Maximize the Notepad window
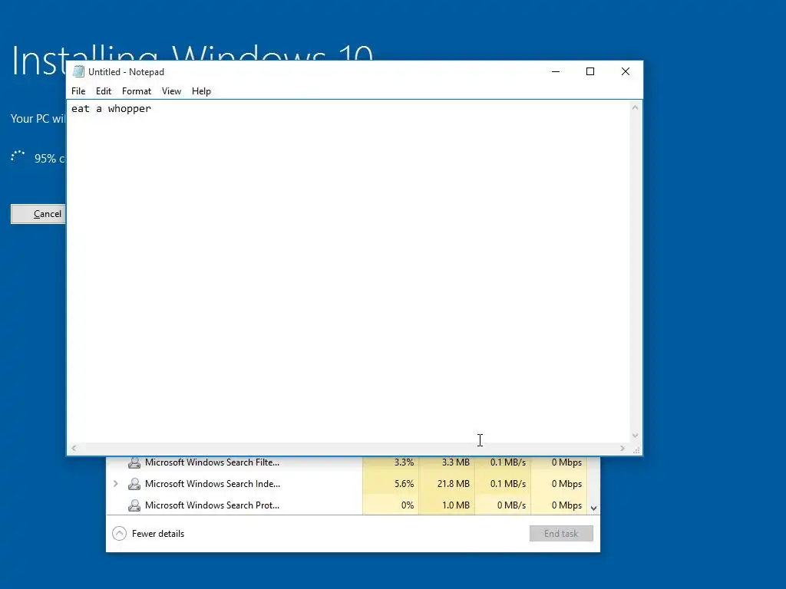The height and width of the screenshot is (589, 786). pyautogui.click(x=590, y=71)
